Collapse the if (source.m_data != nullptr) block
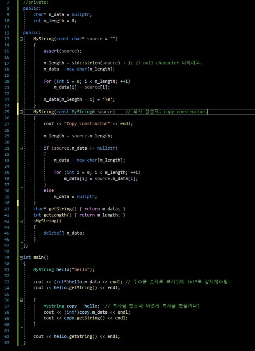 point(21,148)
